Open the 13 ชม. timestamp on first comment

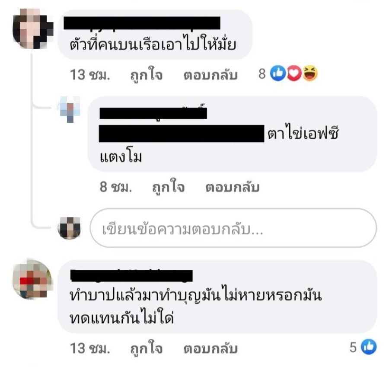tap(90, 75)
